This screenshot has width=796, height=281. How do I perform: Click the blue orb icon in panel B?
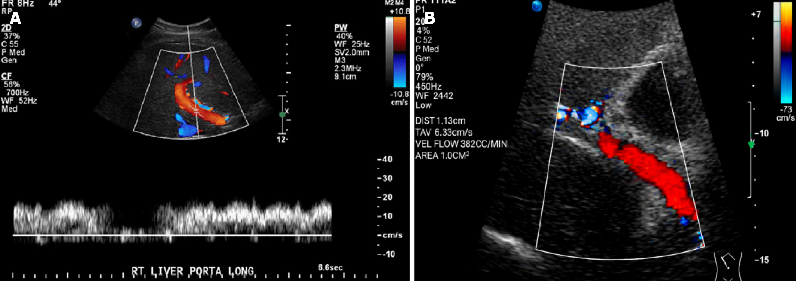(537, 6)
